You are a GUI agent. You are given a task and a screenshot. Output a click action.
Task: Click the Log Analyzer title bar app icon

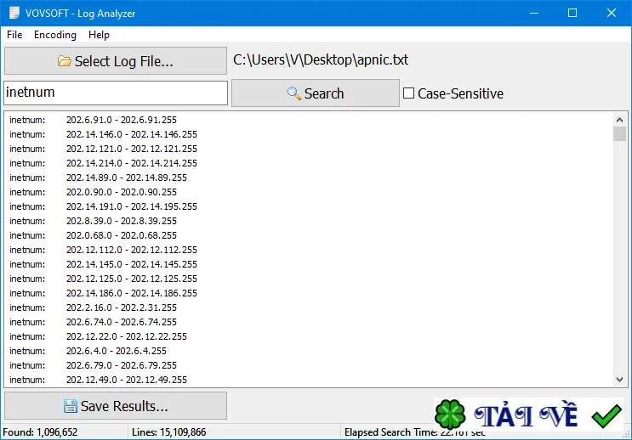pyautogui.click(x=14, y=13)
